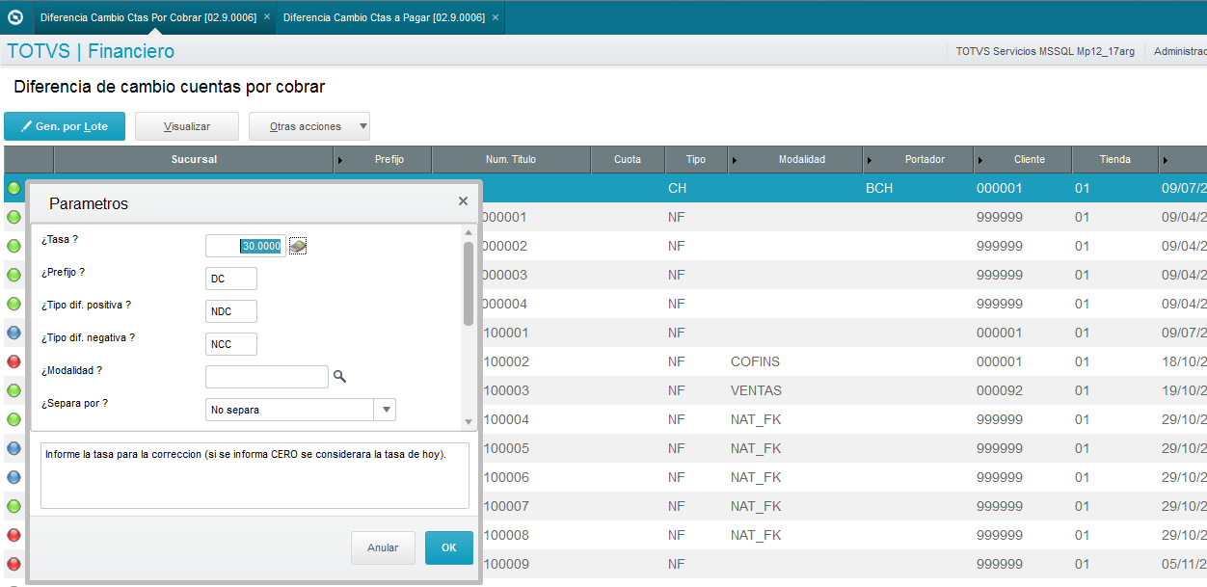
Task: Click the Tipo column header
Action: 695,159
